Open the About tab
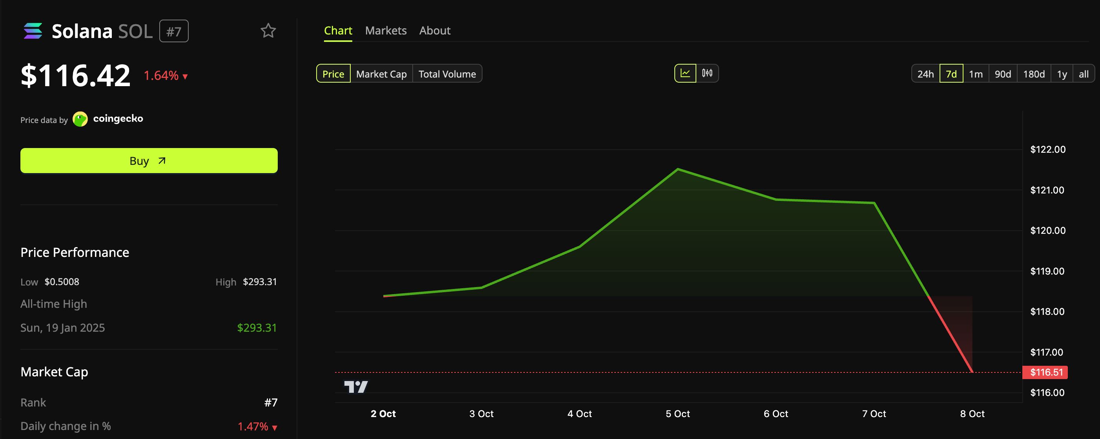Viewport: 1100px width, 439px height. [435, 31]
